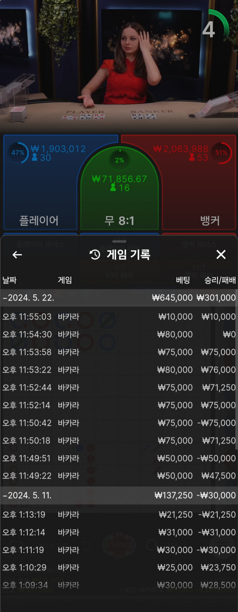
Task: Tap the 2% tie indicator
Action: [119, 160]
